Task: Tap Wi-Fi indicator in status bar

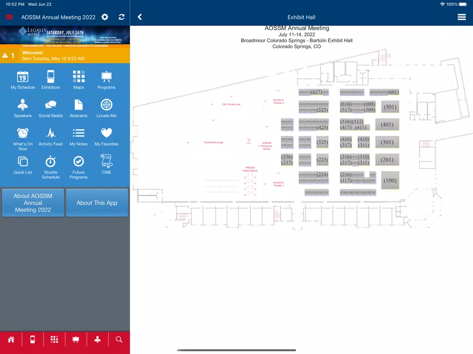Action: click(442, 4)
